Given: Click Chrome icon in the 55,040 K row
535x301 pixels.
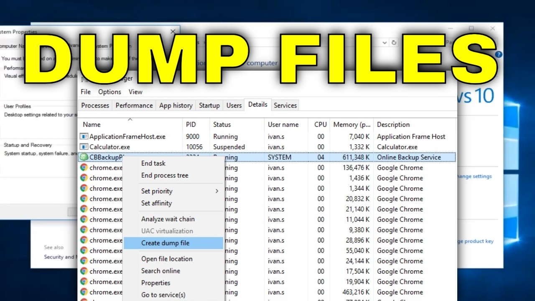Looking at the screenshot, I should click(x=84, y=251).
